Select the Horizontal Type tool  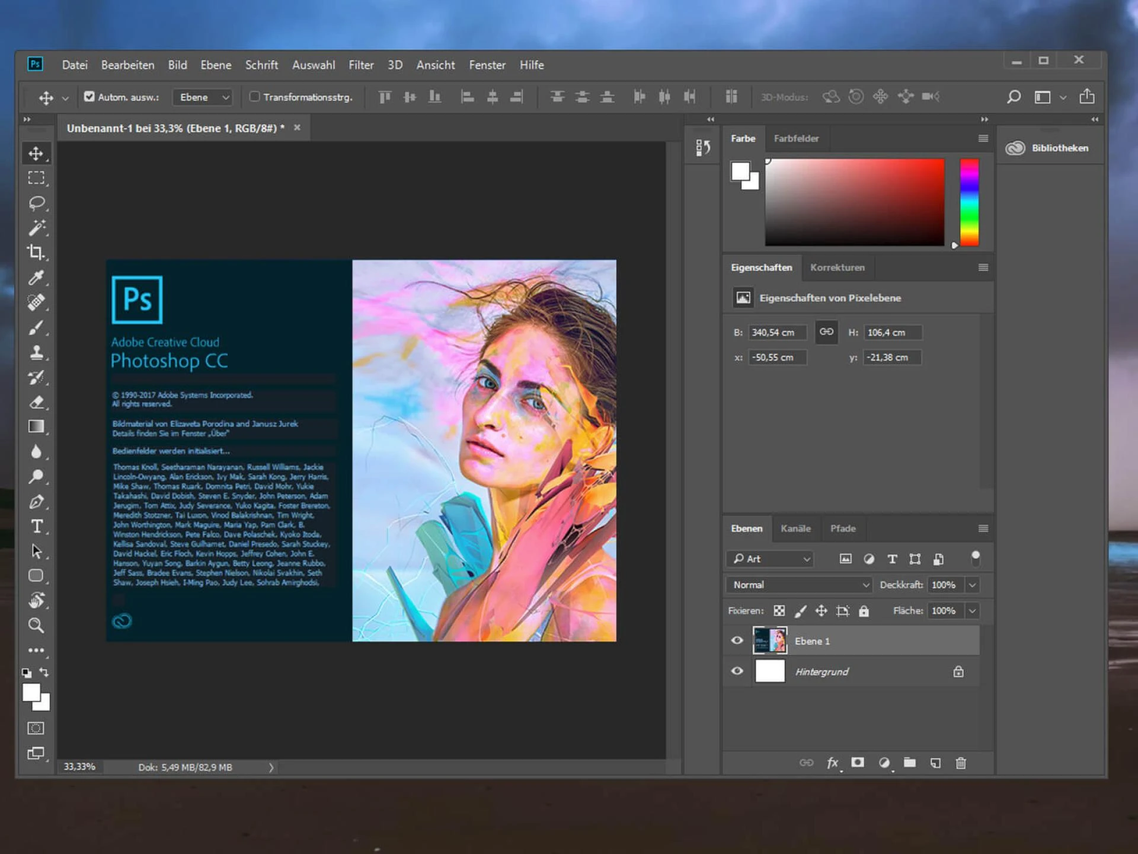click(36, 525)
